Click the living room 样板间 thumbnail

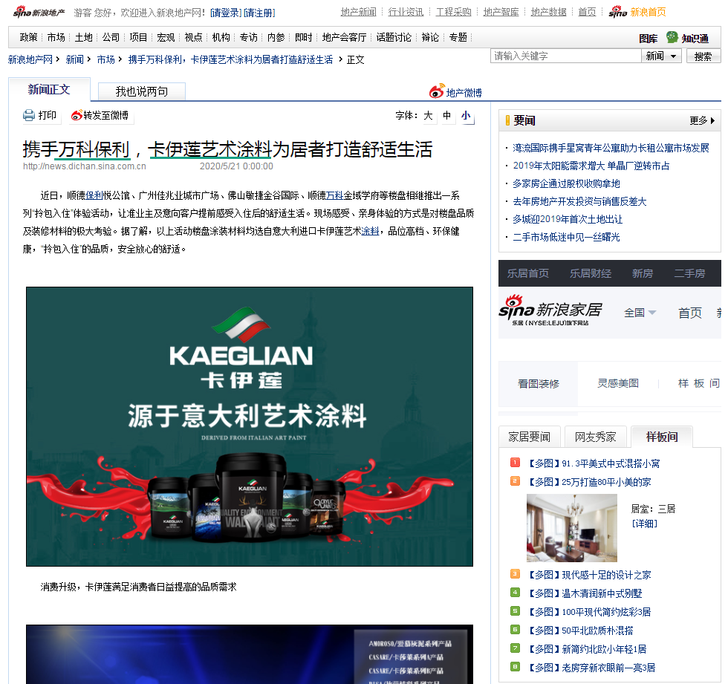tap(571, 527)
